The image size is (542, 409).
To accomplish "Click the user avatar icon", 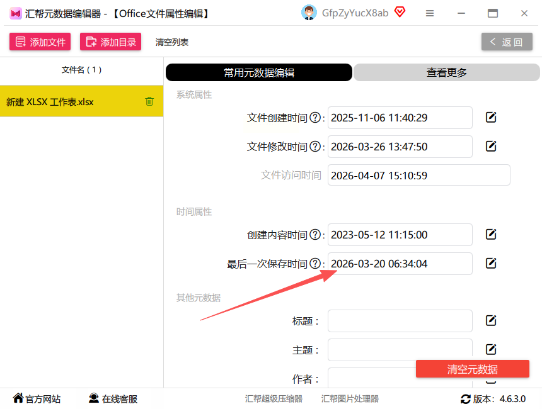I will (309, 13).
